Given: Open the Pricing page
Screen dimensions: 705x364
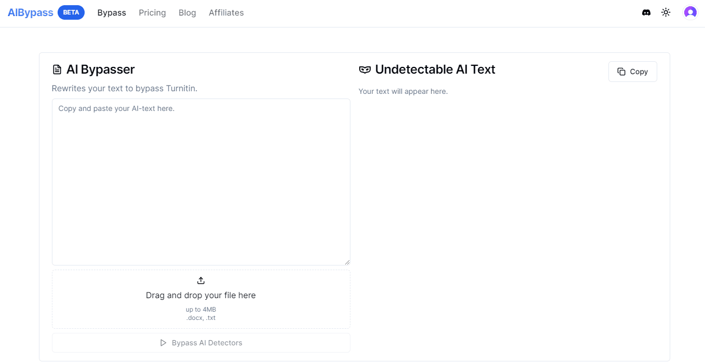Looking at the screenshot, I should pos(152,12).
